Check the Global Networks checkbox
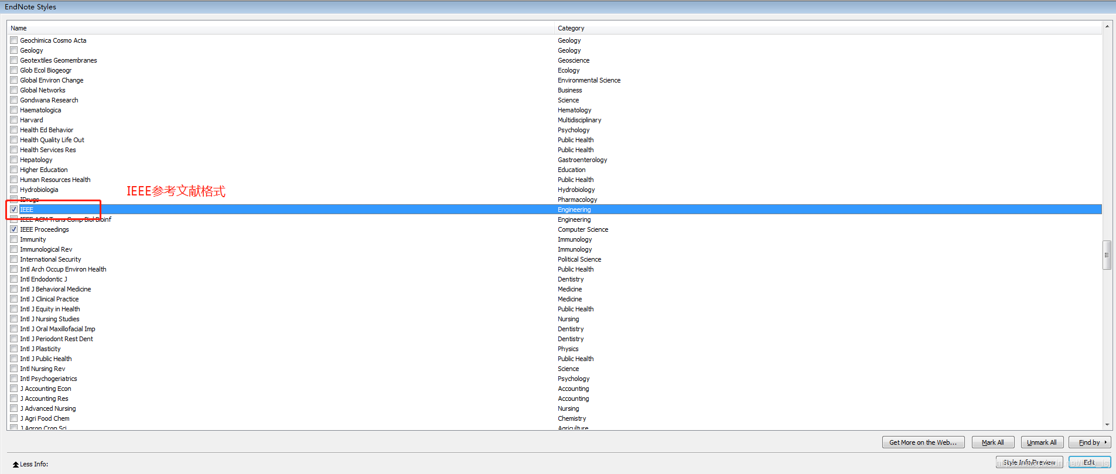This screenshot has height=474, width=1116. click(13, 90)
